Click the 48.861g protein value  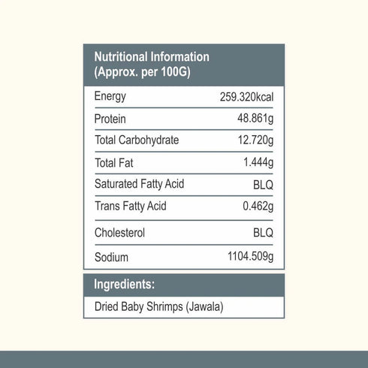255,119
